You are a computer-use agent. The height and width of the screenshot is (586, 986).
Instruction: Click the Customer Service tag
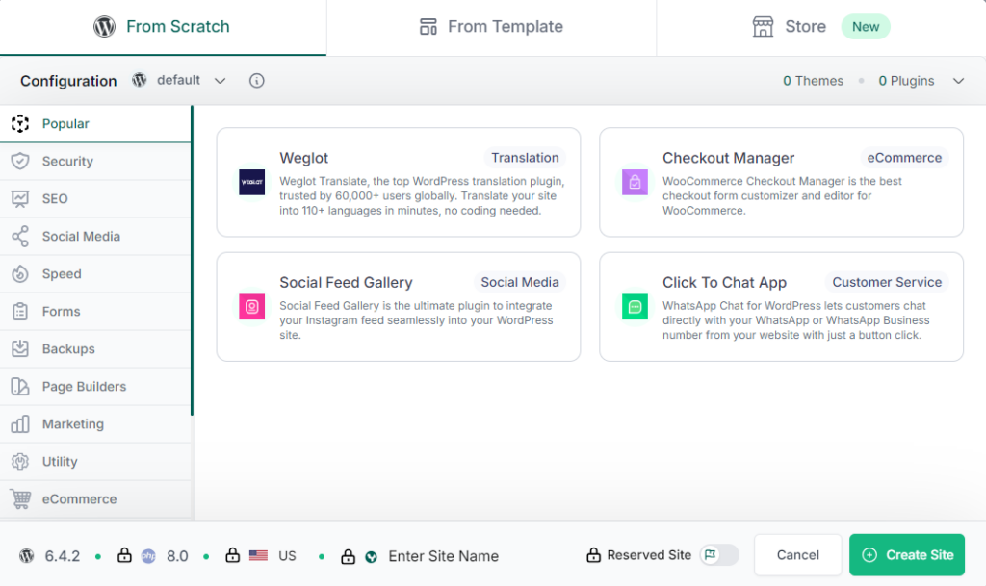(887, 283)
